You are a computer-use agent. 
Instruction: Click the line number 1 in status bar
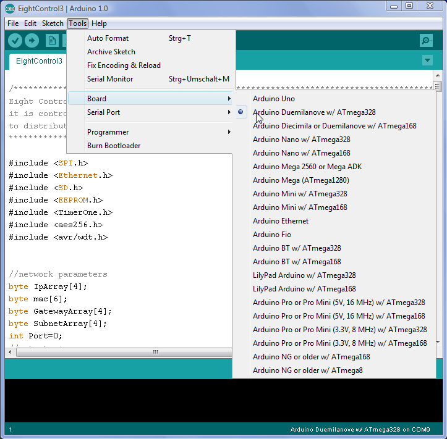pyautogui.click(x=11, y=429)
